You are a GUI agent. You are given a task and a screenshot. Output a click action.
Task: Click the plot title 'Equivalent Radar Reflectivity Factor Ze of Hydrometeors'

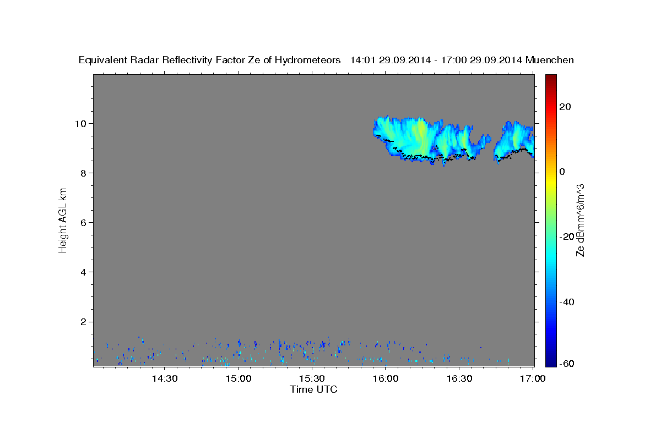click(210, 61)
